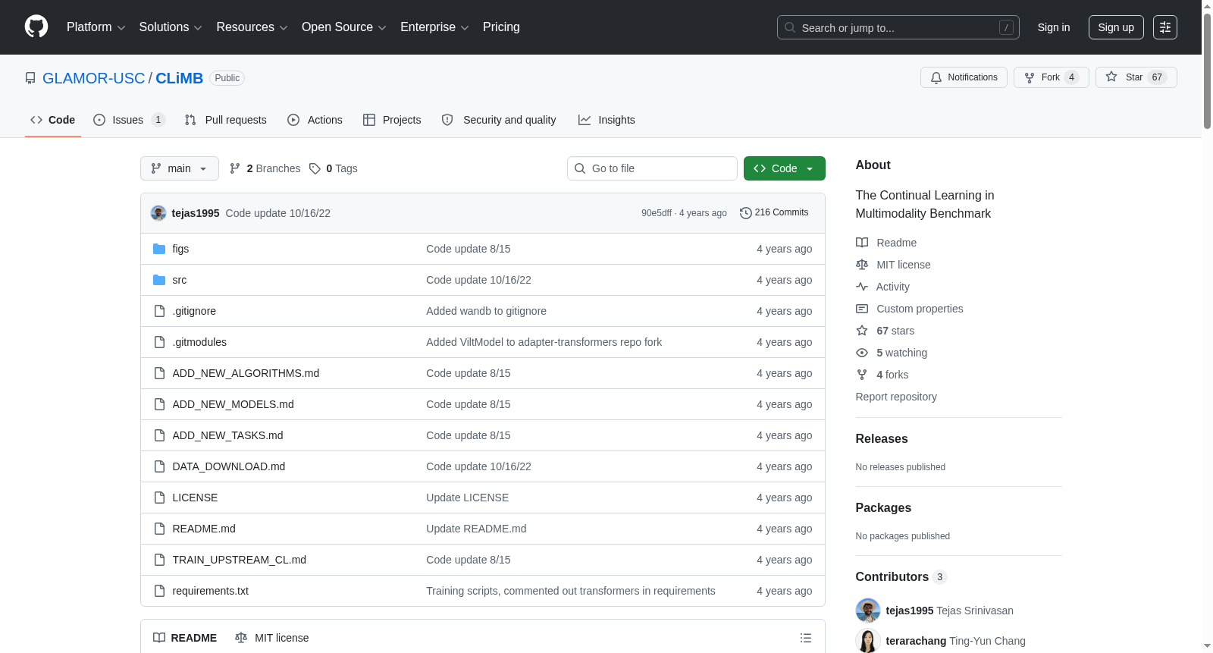
Task: Click the folder icon beside figs
Action: tap(159, 249)
